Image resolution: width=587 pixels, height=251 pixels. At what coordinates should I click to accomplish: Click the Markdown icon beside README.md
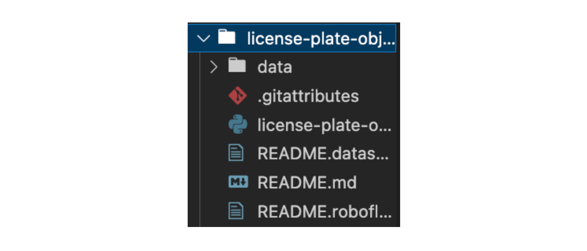pyautogui.click(x=238, y=182)
